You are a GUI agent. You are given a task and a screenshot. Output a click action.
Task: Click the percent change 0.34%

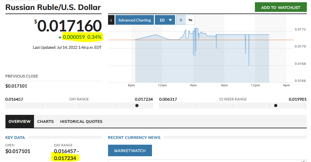coord(94,37)
